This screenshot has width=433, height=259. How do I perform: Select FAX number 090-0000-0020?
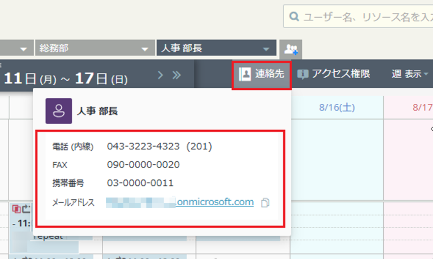click(144, 165)
